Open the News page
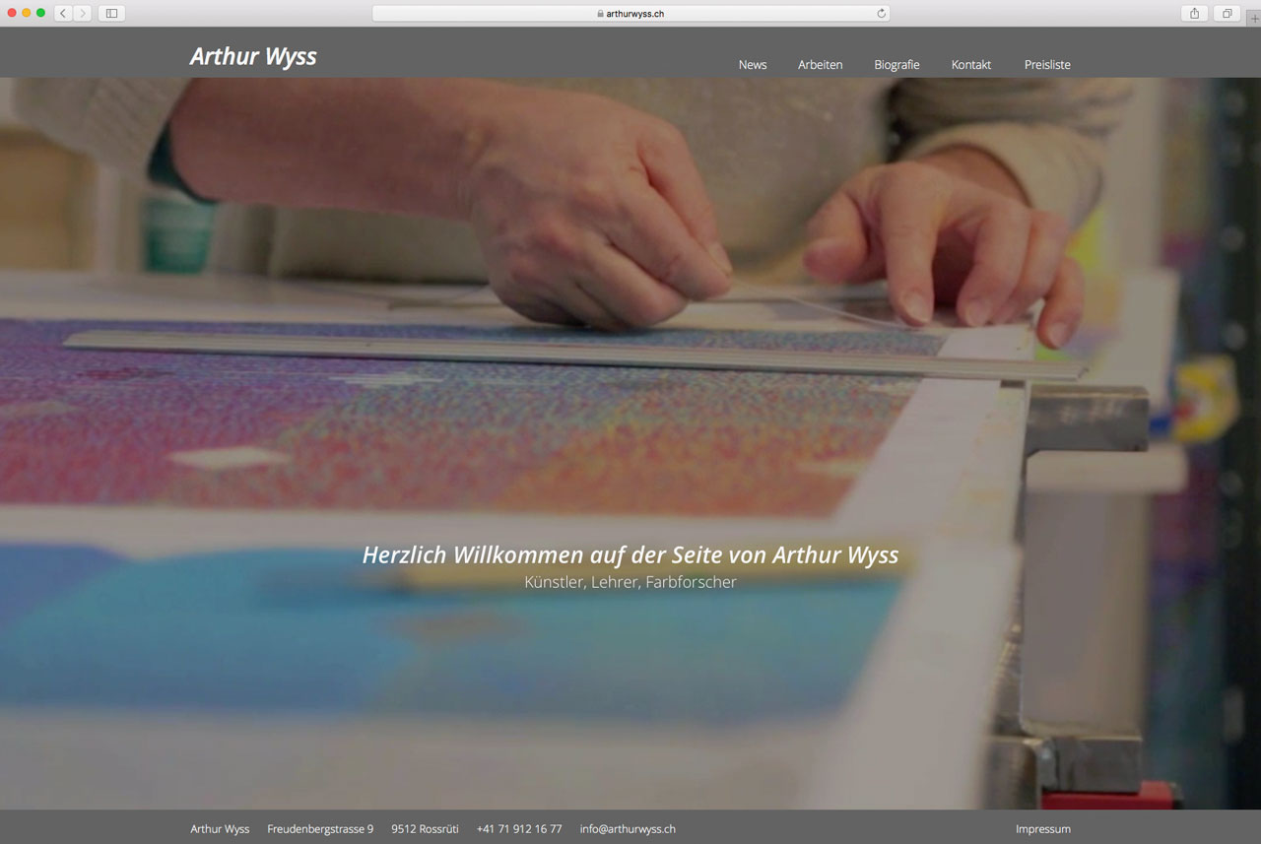 click(x=753, y=65)
